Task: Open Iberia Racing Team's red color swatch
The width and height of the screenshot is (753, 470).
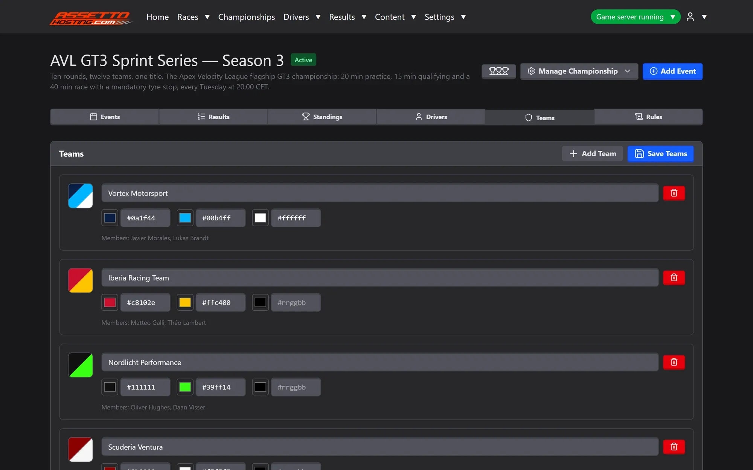Action: pos(110,303)
